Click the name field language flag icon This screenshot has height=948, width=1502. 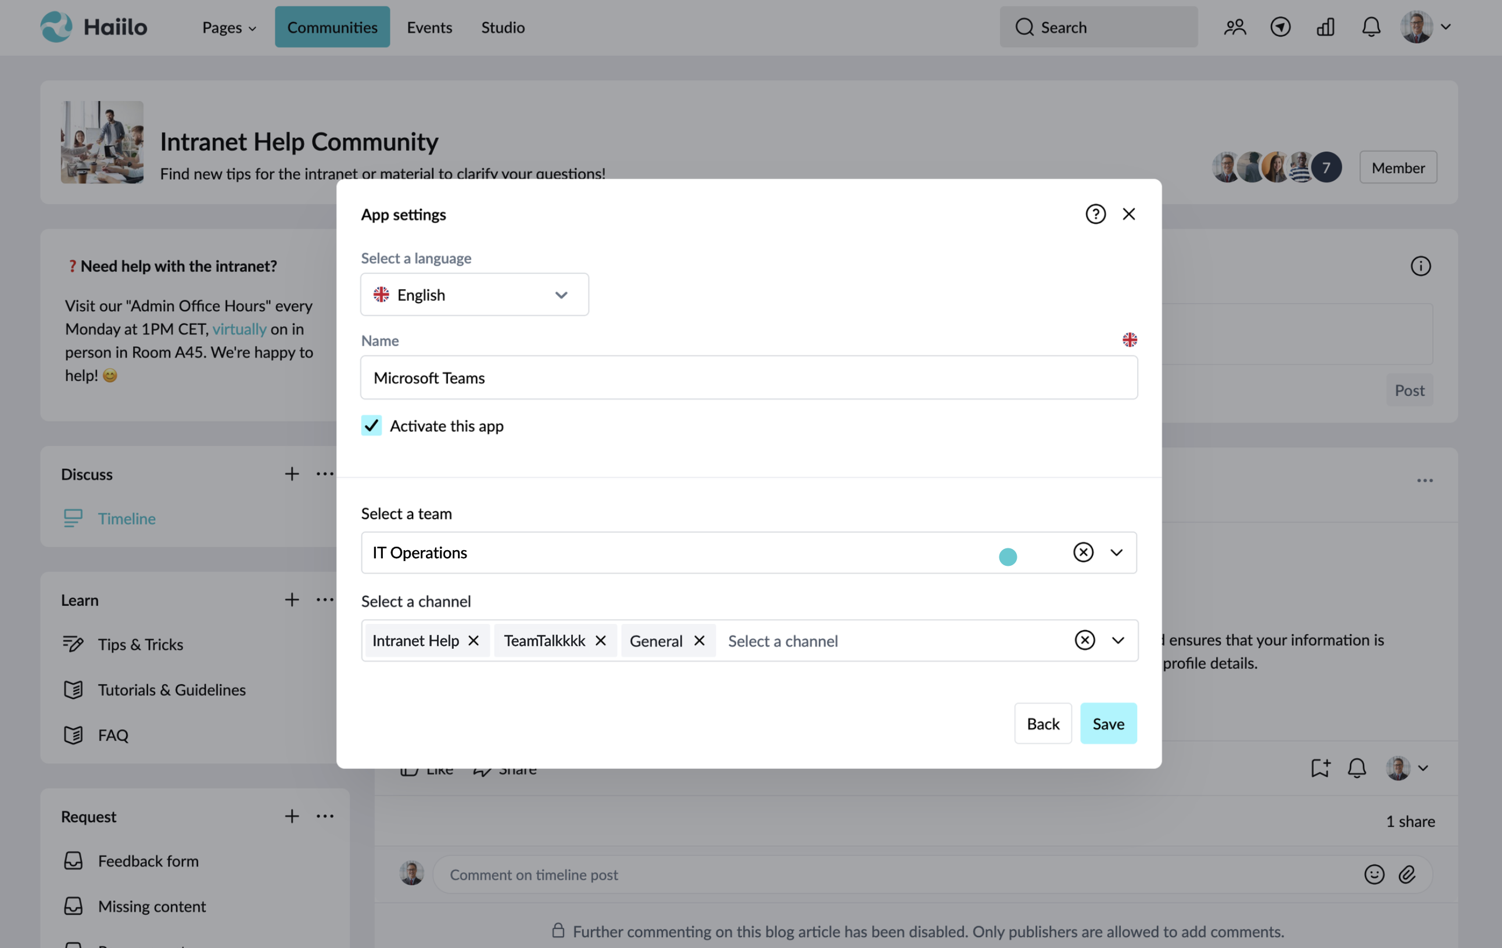pos(1129,340)
